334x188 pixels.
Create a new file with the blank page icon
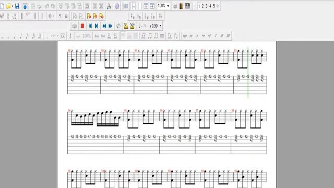(x=2, y=6)
